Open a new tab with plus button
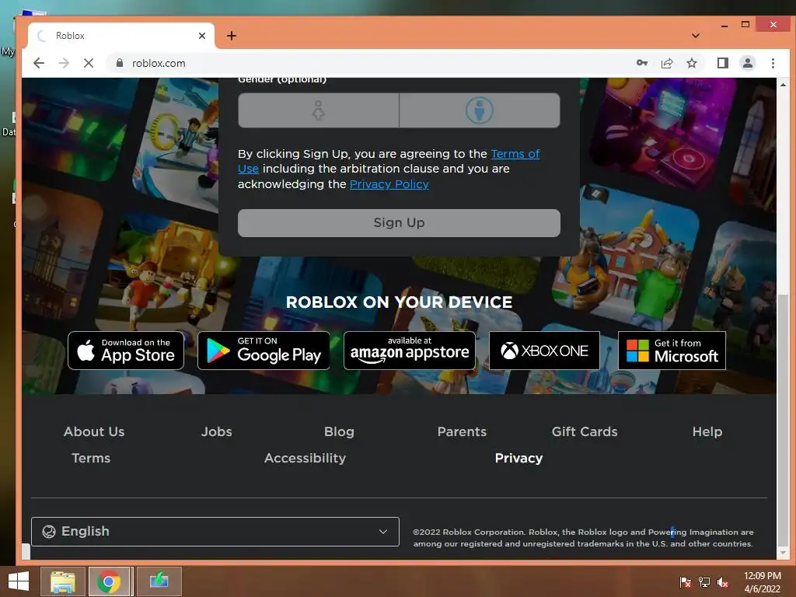The height and width of the screenshot is (597, 796). 232,36
